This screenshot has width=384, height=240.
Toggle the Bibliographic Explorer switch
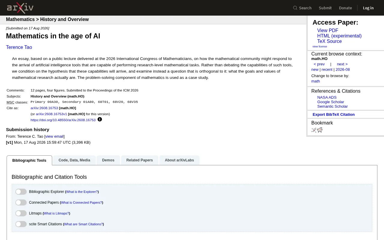(21, 192)
